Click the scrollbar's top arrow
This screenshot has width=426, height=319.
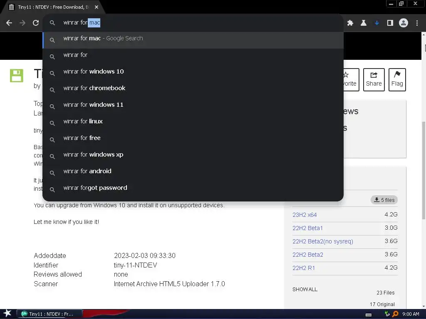(424, 34)
